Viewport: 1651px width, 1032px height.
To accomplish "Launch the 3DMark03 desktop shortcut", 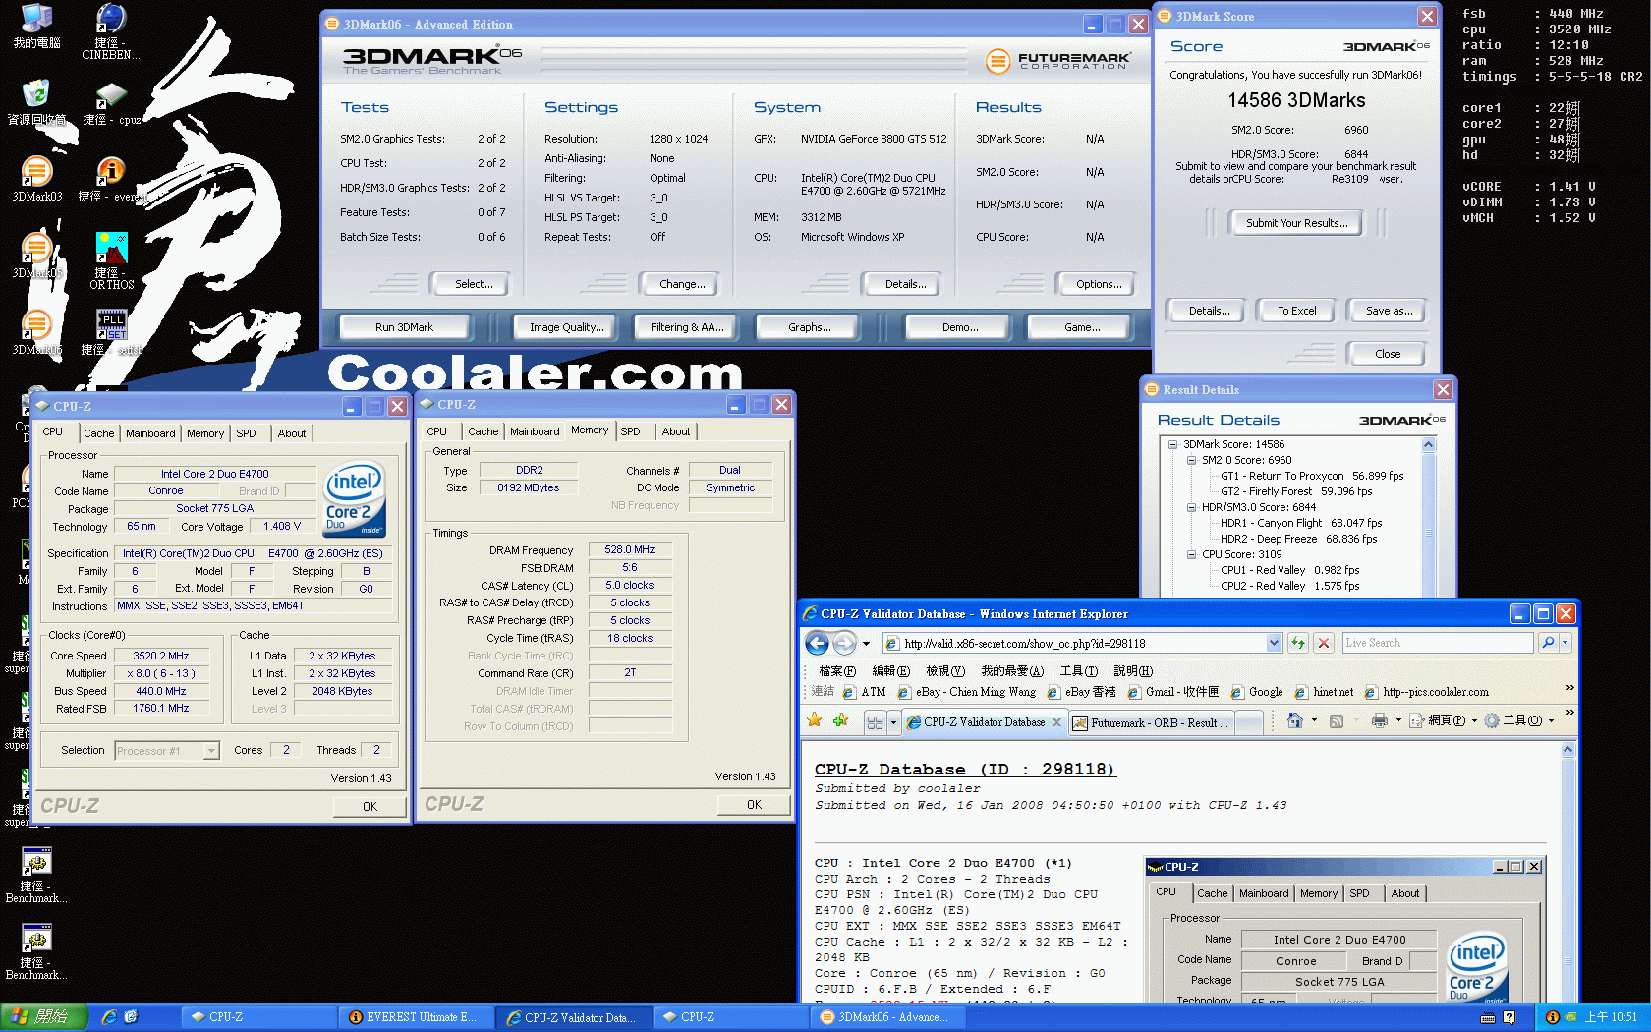I will (x=36, y=179).
